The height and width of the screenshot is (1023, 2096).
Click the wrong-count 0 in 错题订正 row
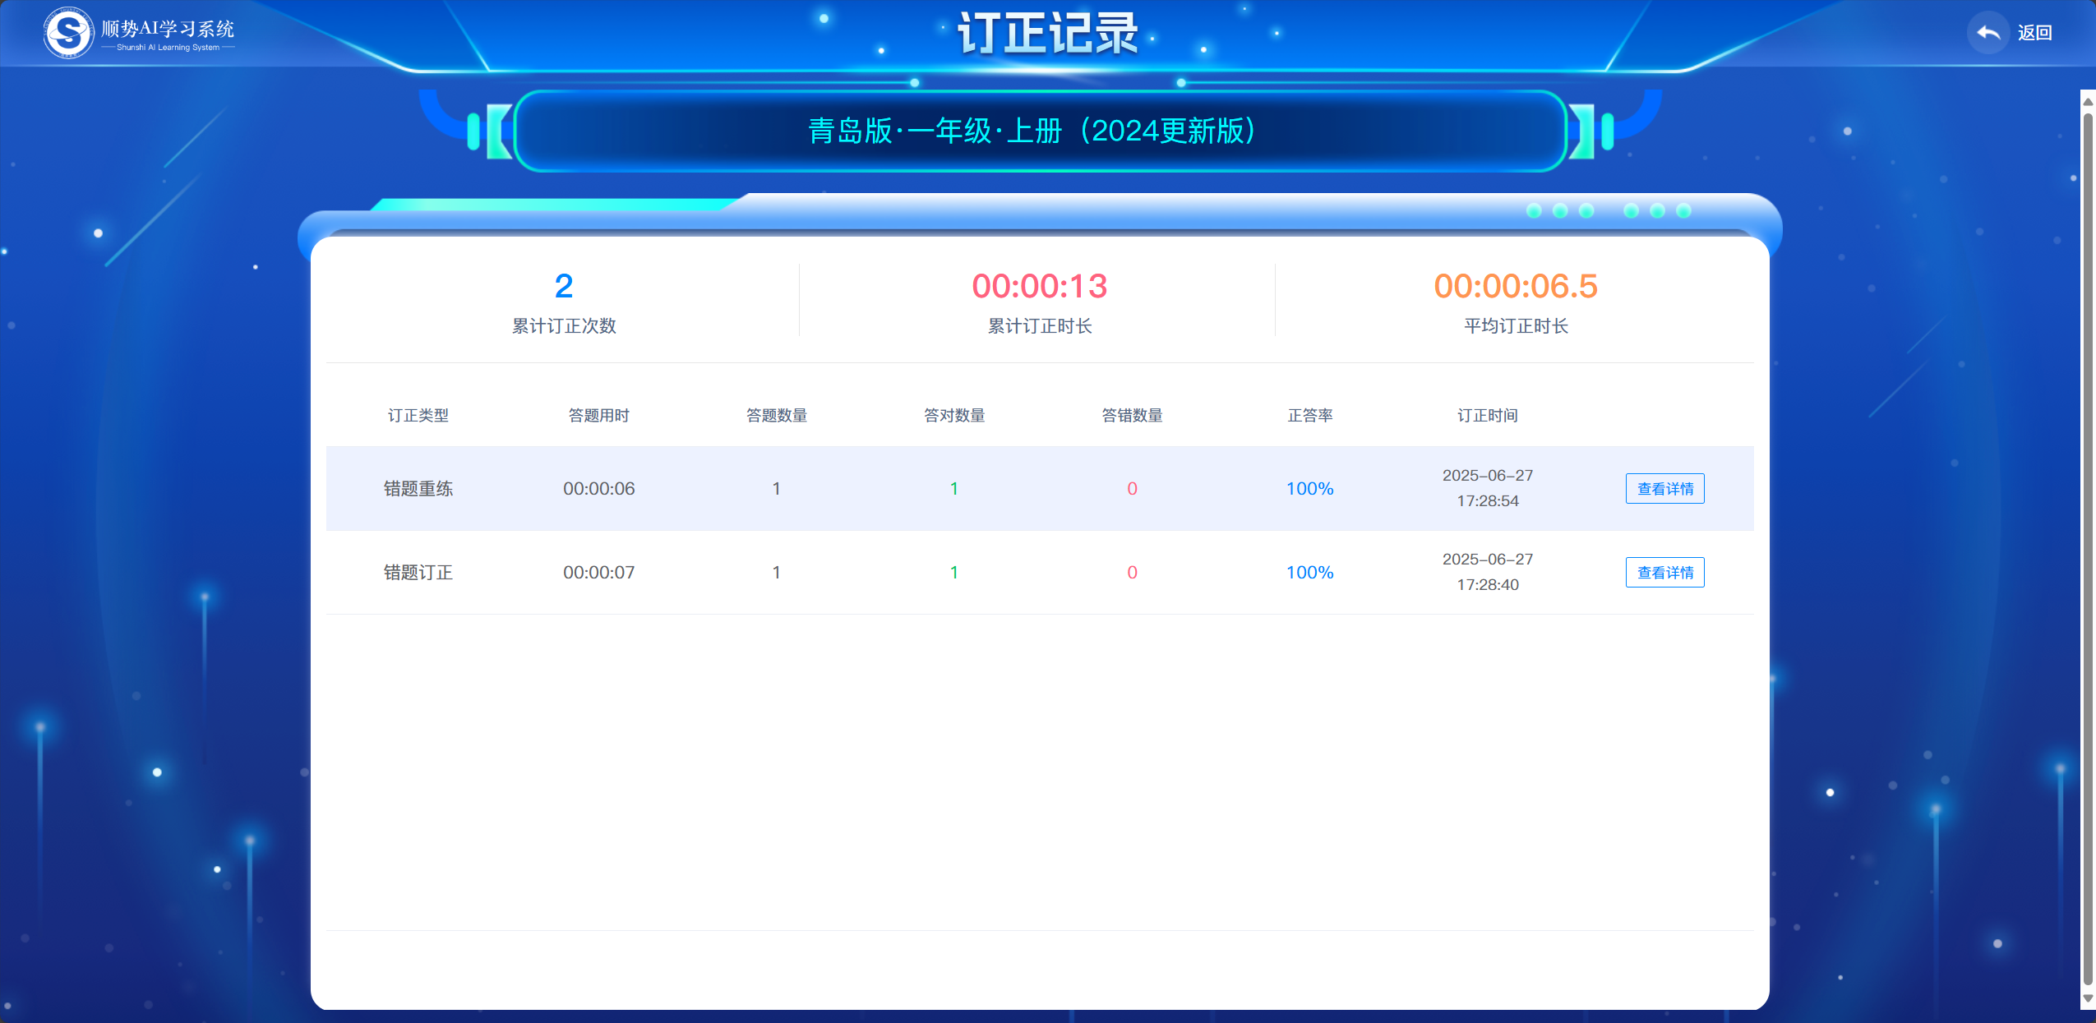pos(1132,573)
